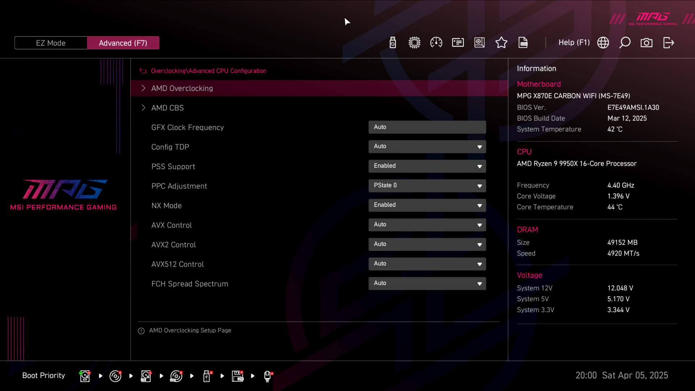Expand the AMD CBS submenu
695x391 pixels.
tap(167, 108)
